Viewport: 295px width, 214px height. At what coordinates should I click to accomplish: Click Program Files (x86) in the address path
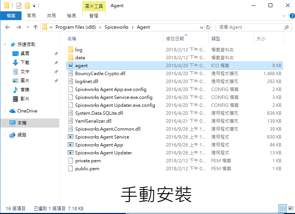point(76,27)
